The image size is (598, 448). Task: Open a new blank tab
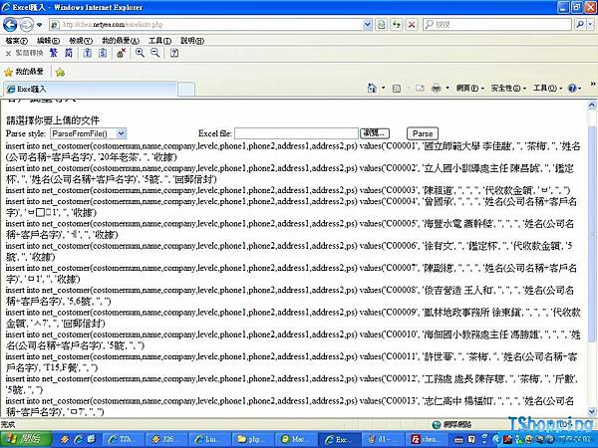(186, 90)
